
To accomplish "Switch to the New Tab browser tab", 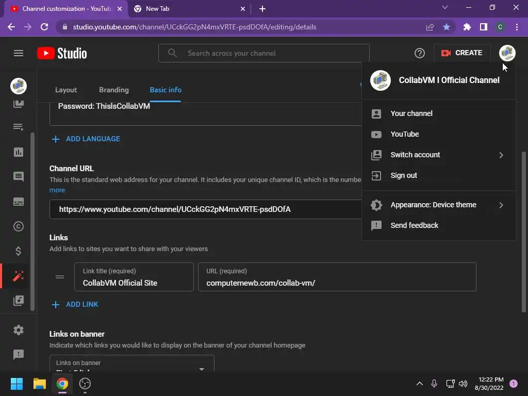I will pos(189,9).
